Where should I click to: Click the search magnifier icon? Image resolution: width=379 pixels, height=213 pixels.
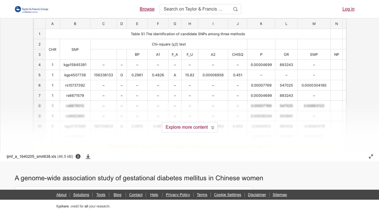click(x=235, y=9)
